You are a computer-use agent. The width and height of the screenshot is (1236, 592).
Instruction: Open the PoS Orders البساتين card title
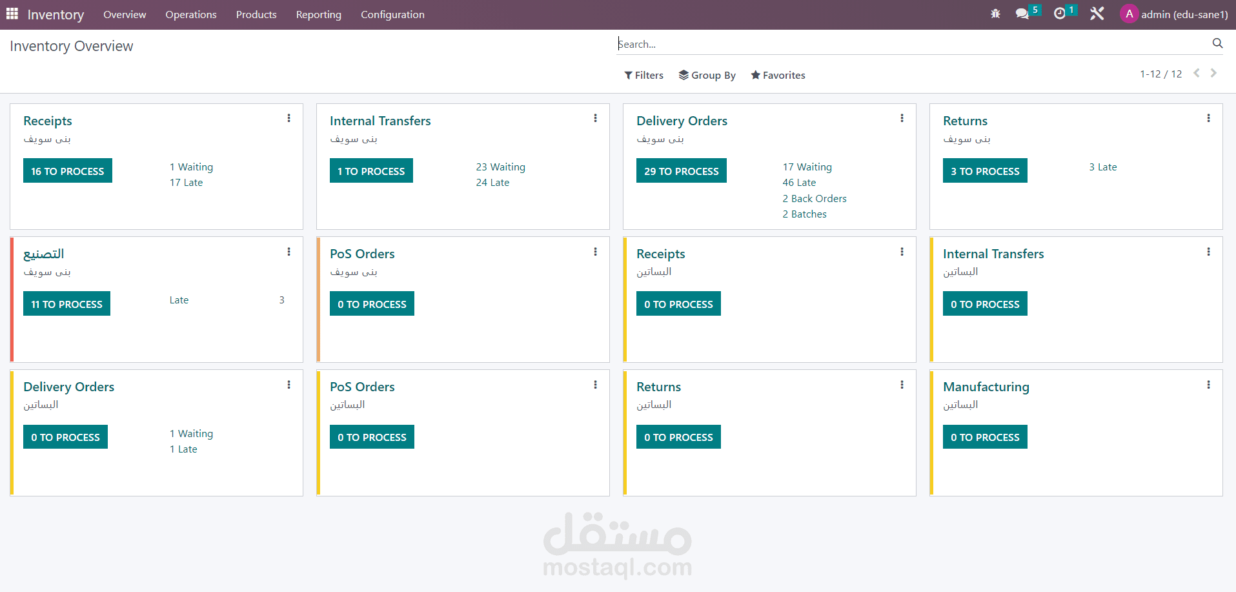pyautogui.click(x=362, y=387)
